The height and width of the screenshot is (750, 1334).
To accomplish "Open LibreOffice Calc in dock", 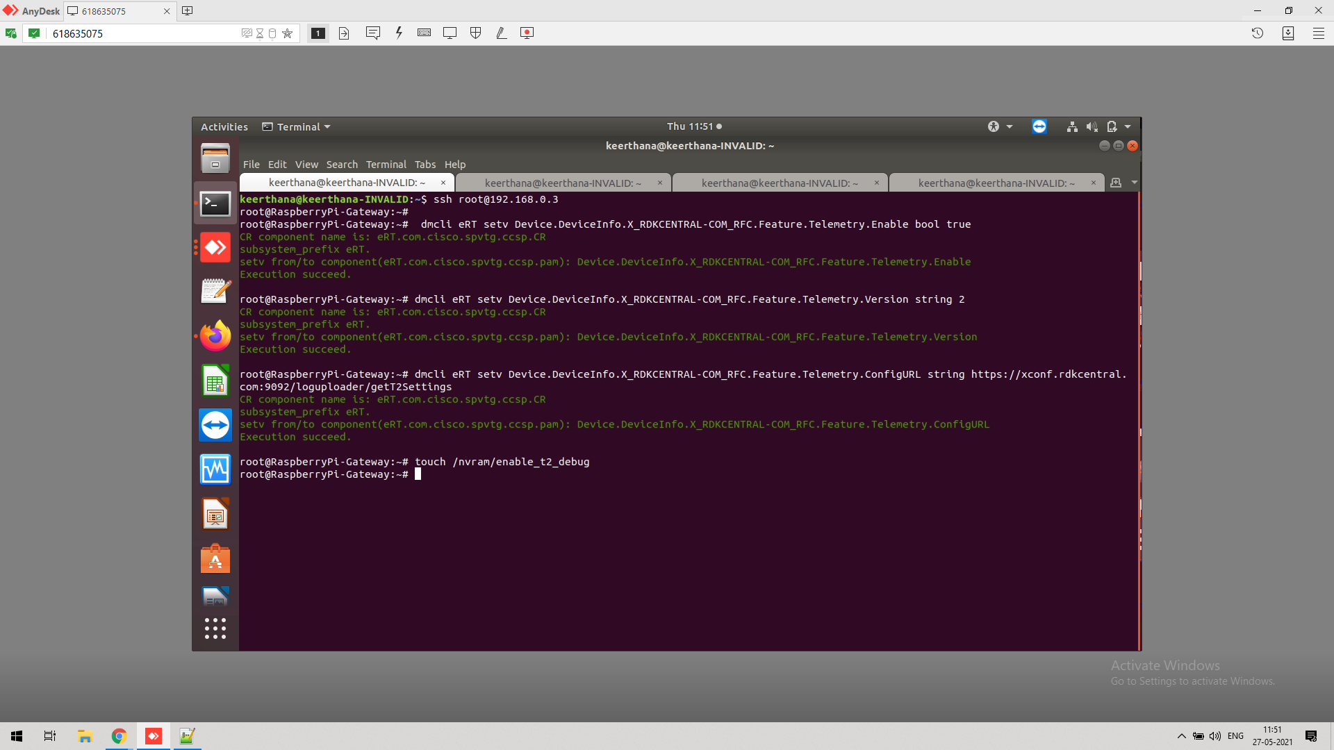I will tap(215, 381).
